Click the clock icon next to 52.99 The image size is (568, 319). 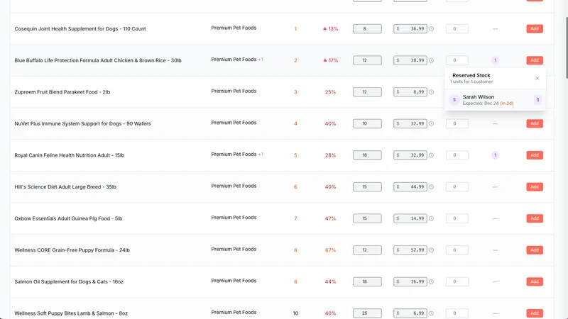pos(432,250)
